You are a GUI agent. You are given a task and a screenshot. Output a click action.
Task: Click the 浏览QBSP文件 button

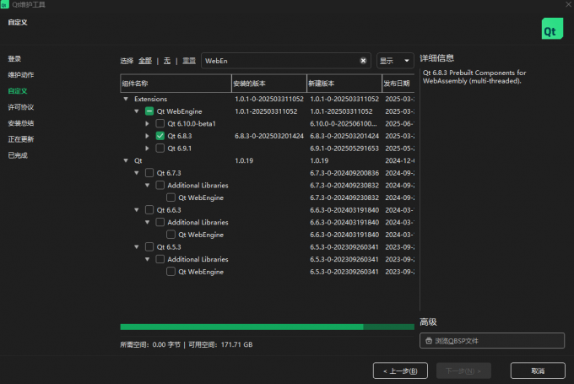[x=492, y=341]
